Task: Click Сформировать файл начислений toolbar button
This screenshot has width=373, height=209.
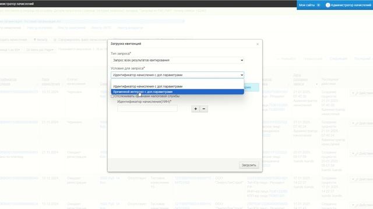Action: (80, 40)
